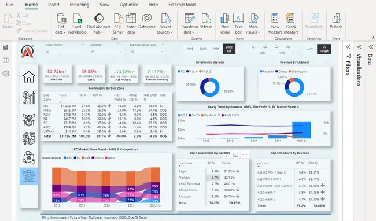Open Dataverse connector
Image resolution: width=376 pixels, height=221 pixels.
(x=147, y=21)
